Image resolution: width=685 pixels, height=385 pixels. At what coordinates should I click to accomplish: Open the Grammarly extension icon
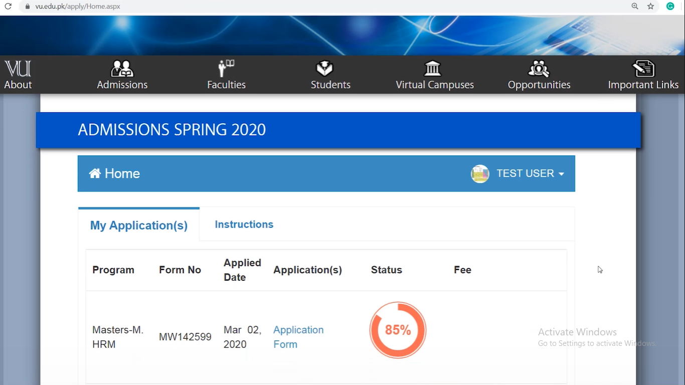click(x=670, y=7)
